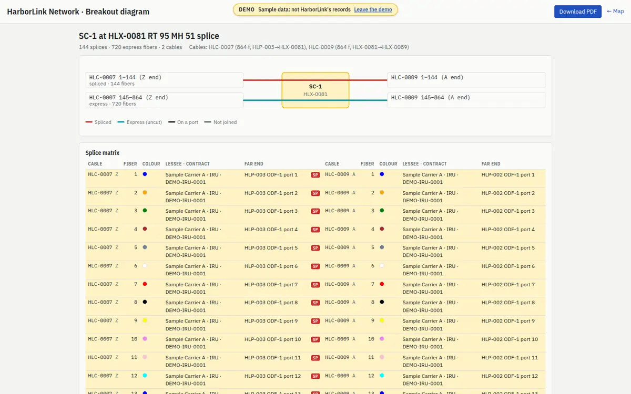Click the "Express (uncut)" legend entry
Image resolution: width=631 pixels, height=394 pixels.
pos(139,122)
